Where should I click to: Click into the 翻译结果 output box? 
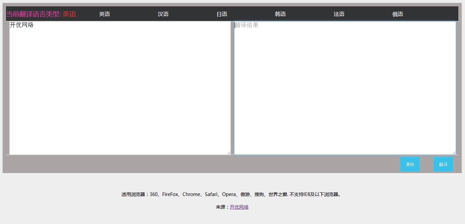345,88
